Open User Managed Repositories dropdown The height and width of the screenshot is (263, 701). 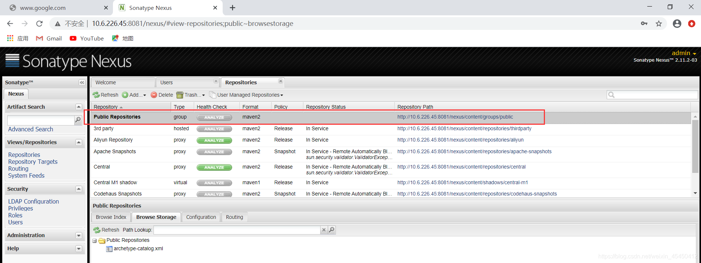coord(246,95)
